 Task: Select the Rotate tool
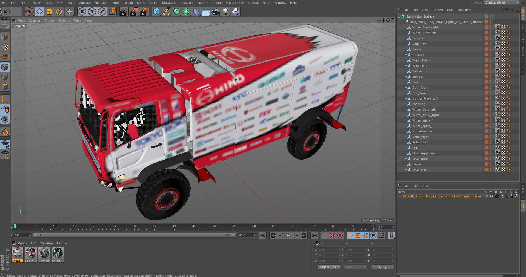click(x=59, y=11)
